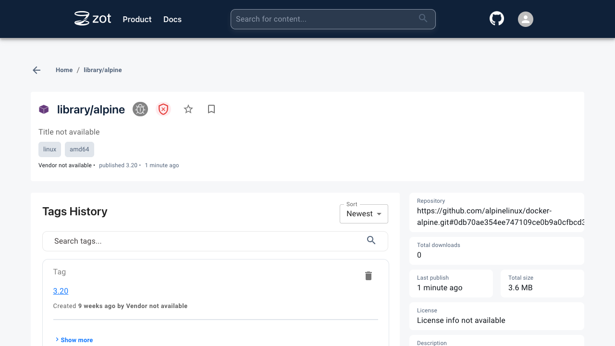View the red unsigned shield icon
The height and width of the screenshot is (346, 615).
point(163,110)
